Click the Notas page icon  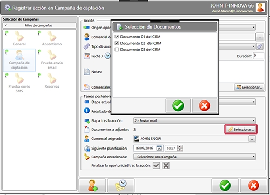(87, 72)
